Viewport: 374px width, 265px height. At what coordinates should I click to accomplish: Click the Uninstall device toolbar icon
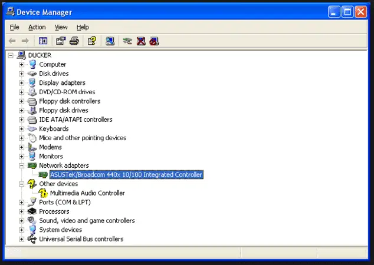[141, 41]
